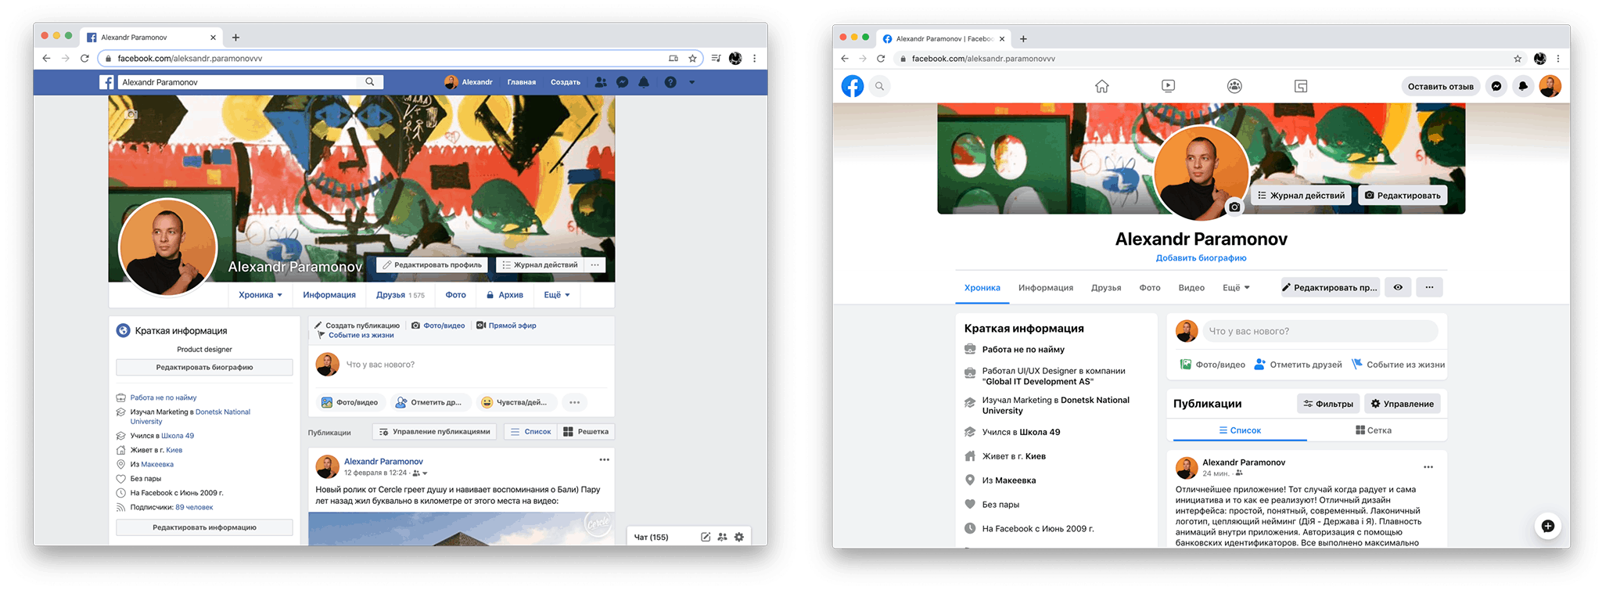Click Редактировать биографию button
The image size is (1602, 590).
click(x=204, y=367)
